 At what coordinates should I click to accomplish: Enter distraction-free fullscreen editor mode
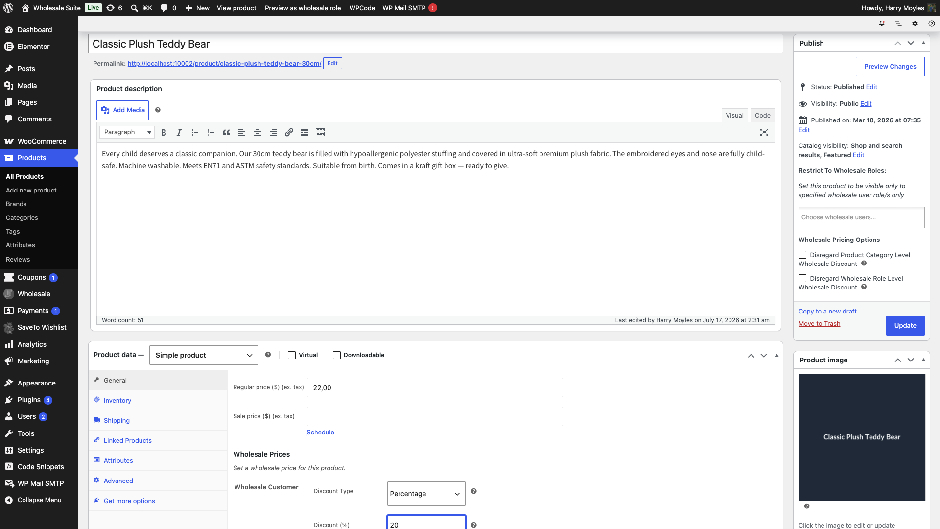click(x=764, y=132)
